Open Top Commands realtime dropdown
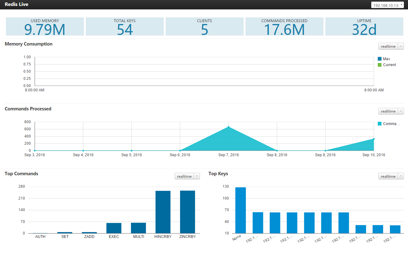 click(187, 176)
